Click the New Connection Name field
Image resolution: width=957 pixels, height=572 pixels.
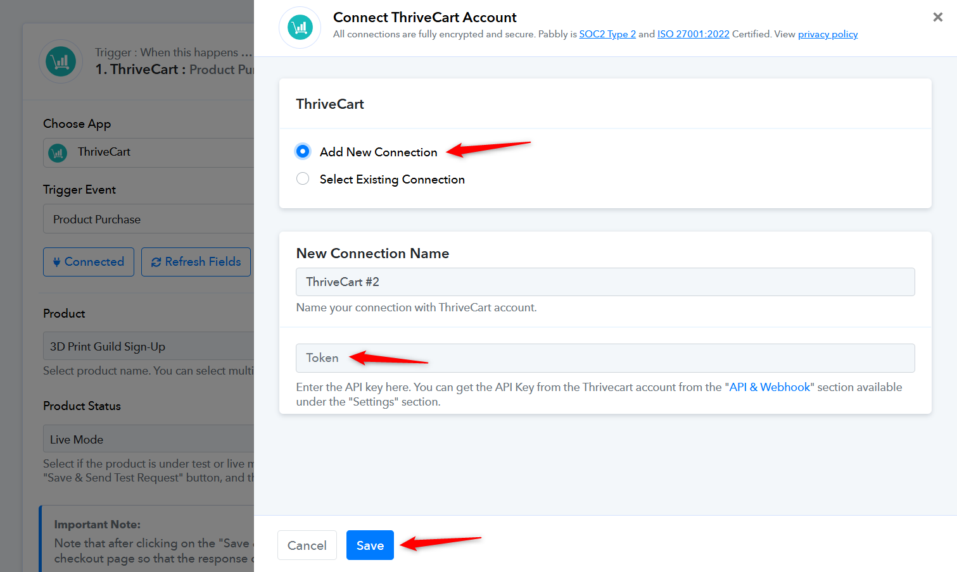tap(605, 282)
